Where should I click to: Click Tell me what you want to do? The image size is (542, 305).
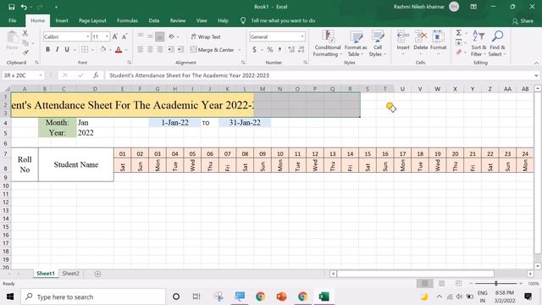pyautogui.click(x=283, y=20)
